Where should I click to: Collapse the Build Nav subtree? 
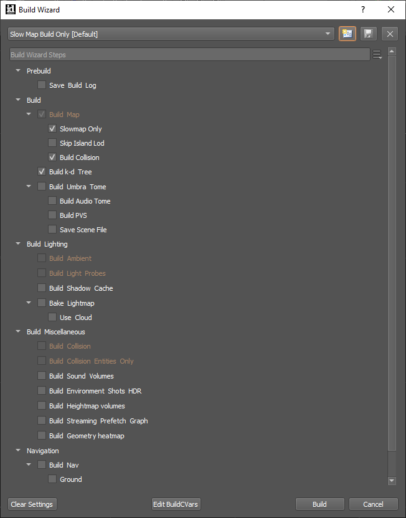[x=29, y=465]
